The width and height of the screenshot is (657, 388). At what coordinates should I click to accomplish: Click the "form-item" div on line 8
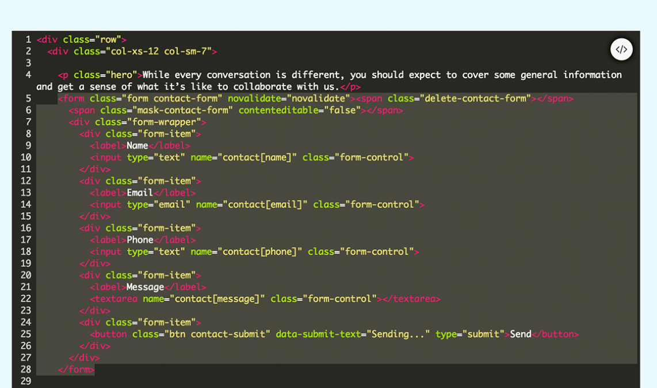tap(140, 134)
